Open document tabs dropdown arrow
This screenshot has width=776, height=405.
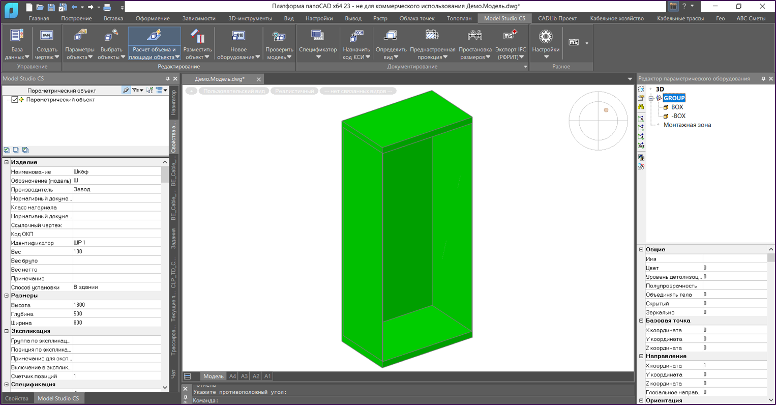click(x=630, y=79)
